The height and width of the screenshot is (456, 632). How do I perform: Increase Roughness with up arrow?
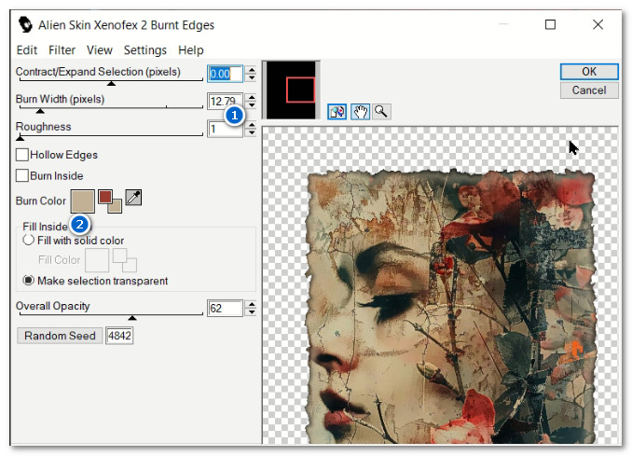point(252,125)
